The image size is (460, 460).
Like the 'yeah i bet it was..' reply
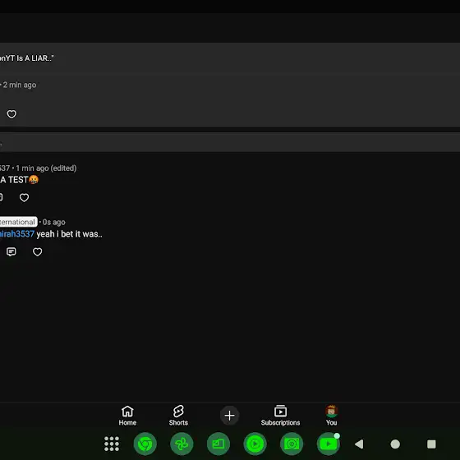coord(37,251)
